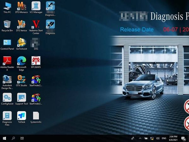Image resolution: width=189 pixels, height=142 pixels.
Task: Expand the hidden tray icons chevron
Action: pyautogui.click(x=140, y=139)
